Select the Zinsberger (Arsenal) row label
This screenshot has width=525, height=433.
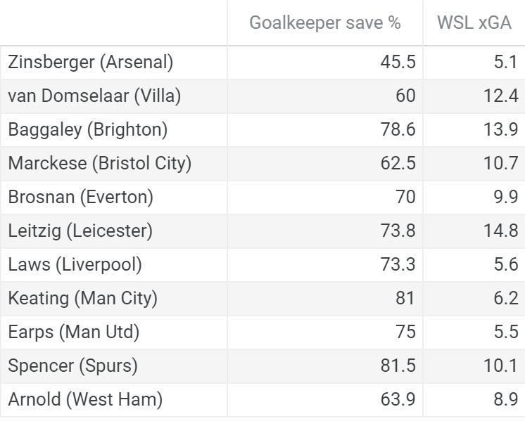[x=91, y=62]
